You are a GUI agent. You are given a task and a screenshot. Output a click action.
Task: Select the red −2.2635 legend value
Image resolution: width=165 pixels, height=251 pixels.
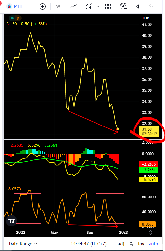click(x=16, y=145)
